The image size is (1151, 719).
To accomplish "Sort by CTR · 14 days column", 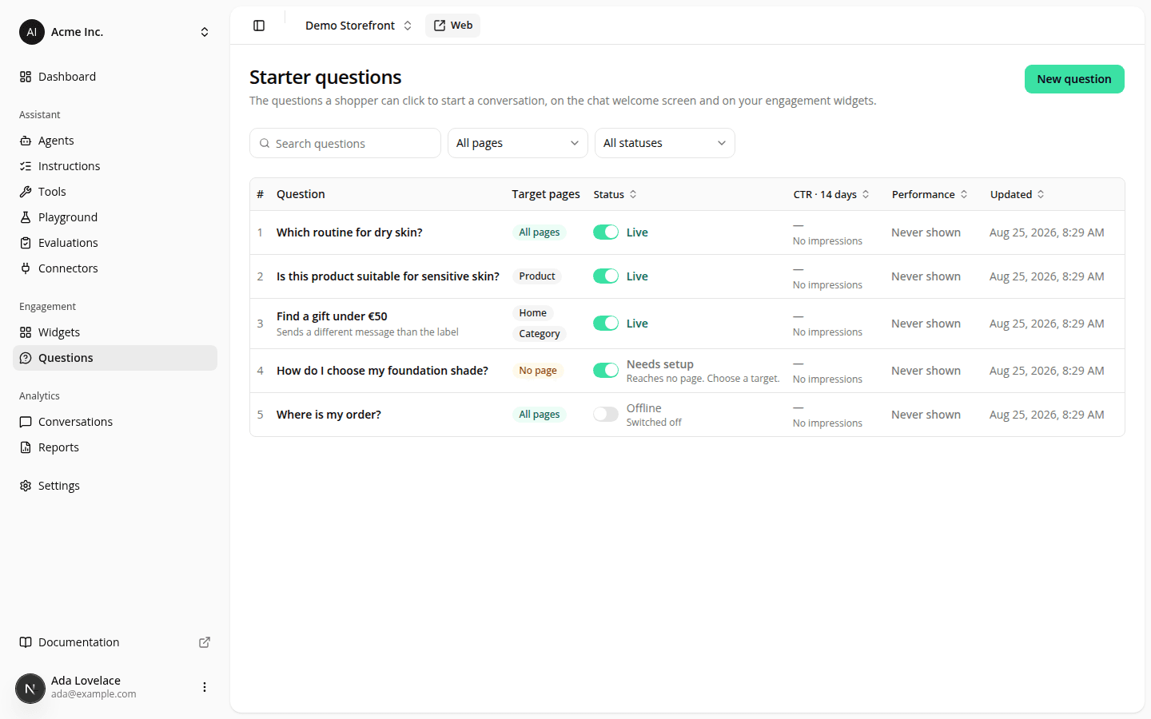I will (831, 194).
